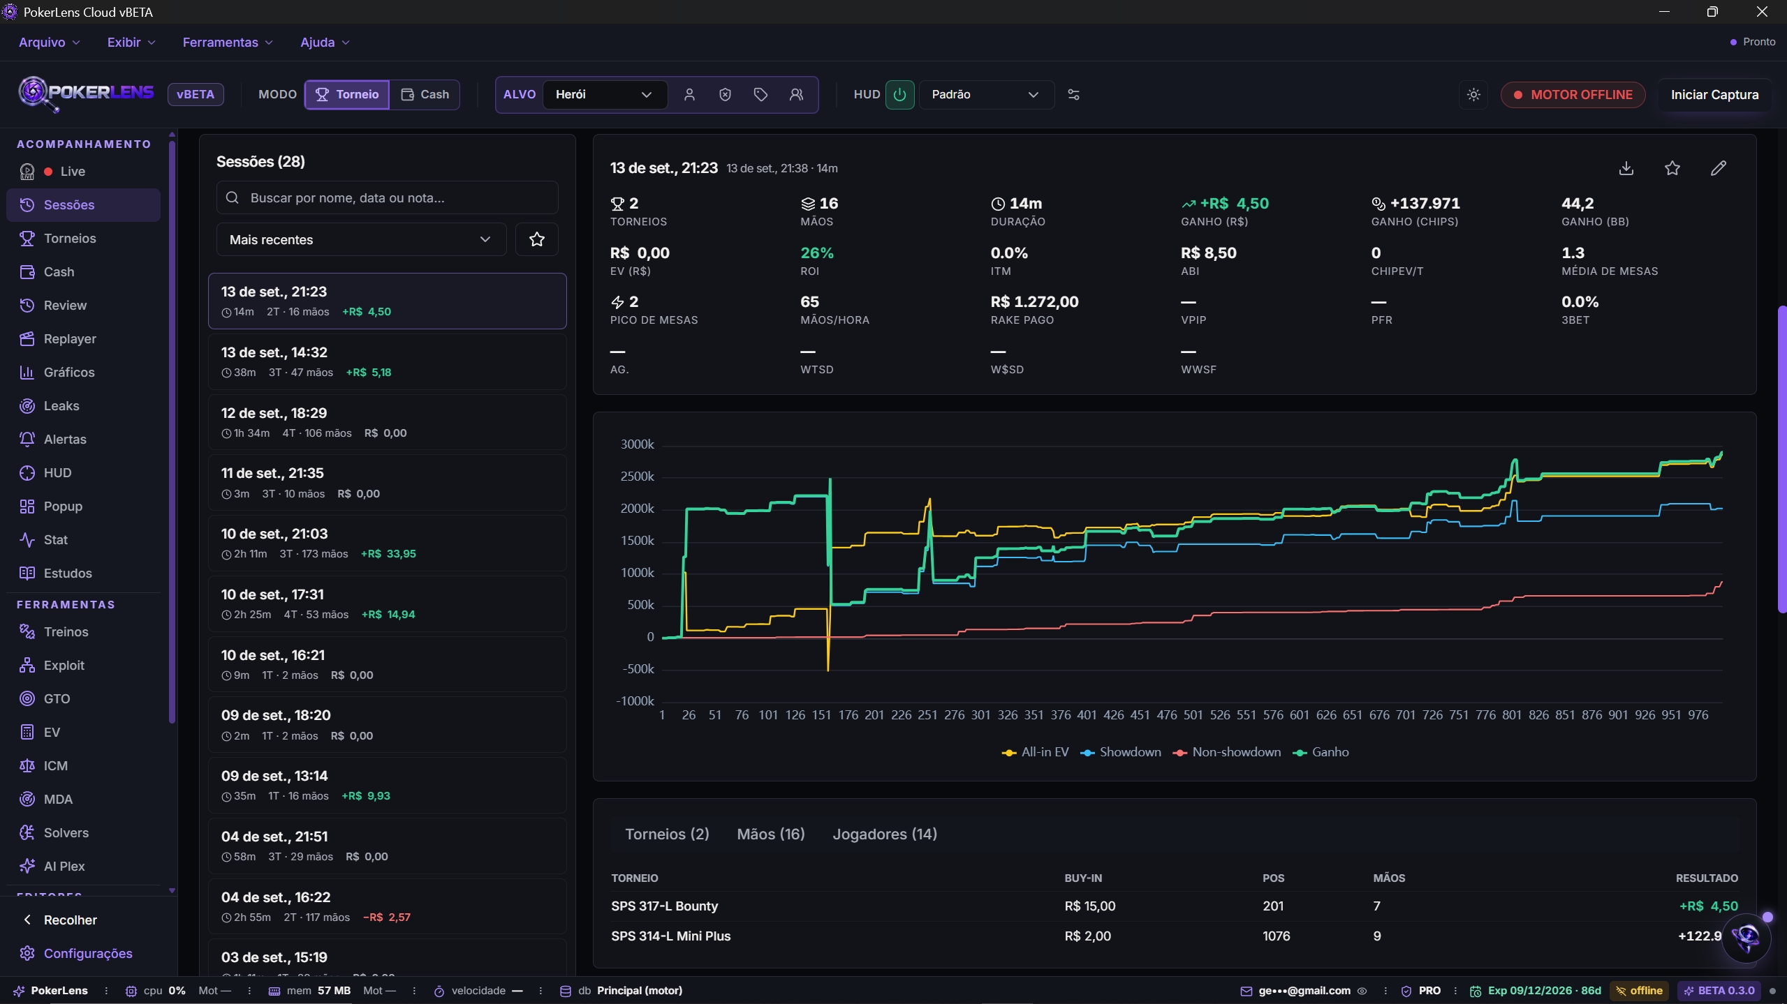1787x1004 pixels.
Task: Open the Ferramentas menu
Action: point(227,43)
